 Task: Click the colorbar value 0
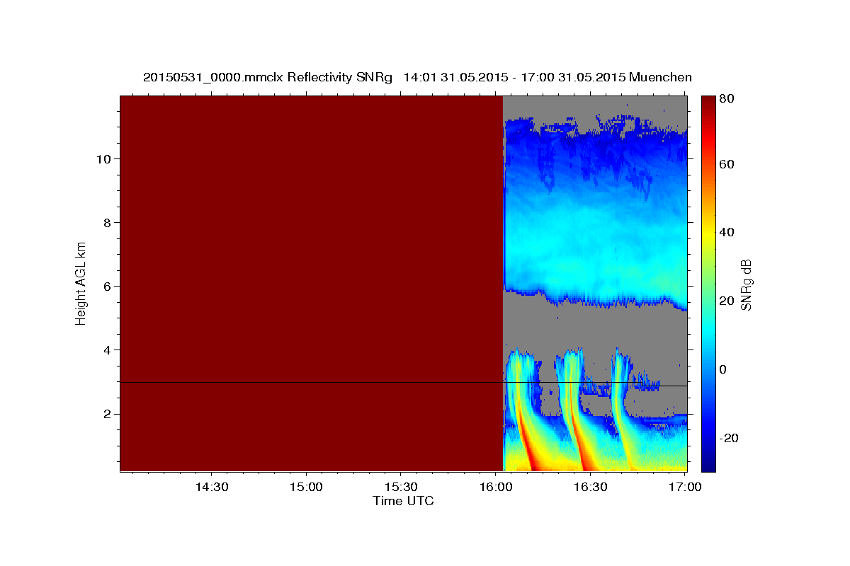(724, 369)
